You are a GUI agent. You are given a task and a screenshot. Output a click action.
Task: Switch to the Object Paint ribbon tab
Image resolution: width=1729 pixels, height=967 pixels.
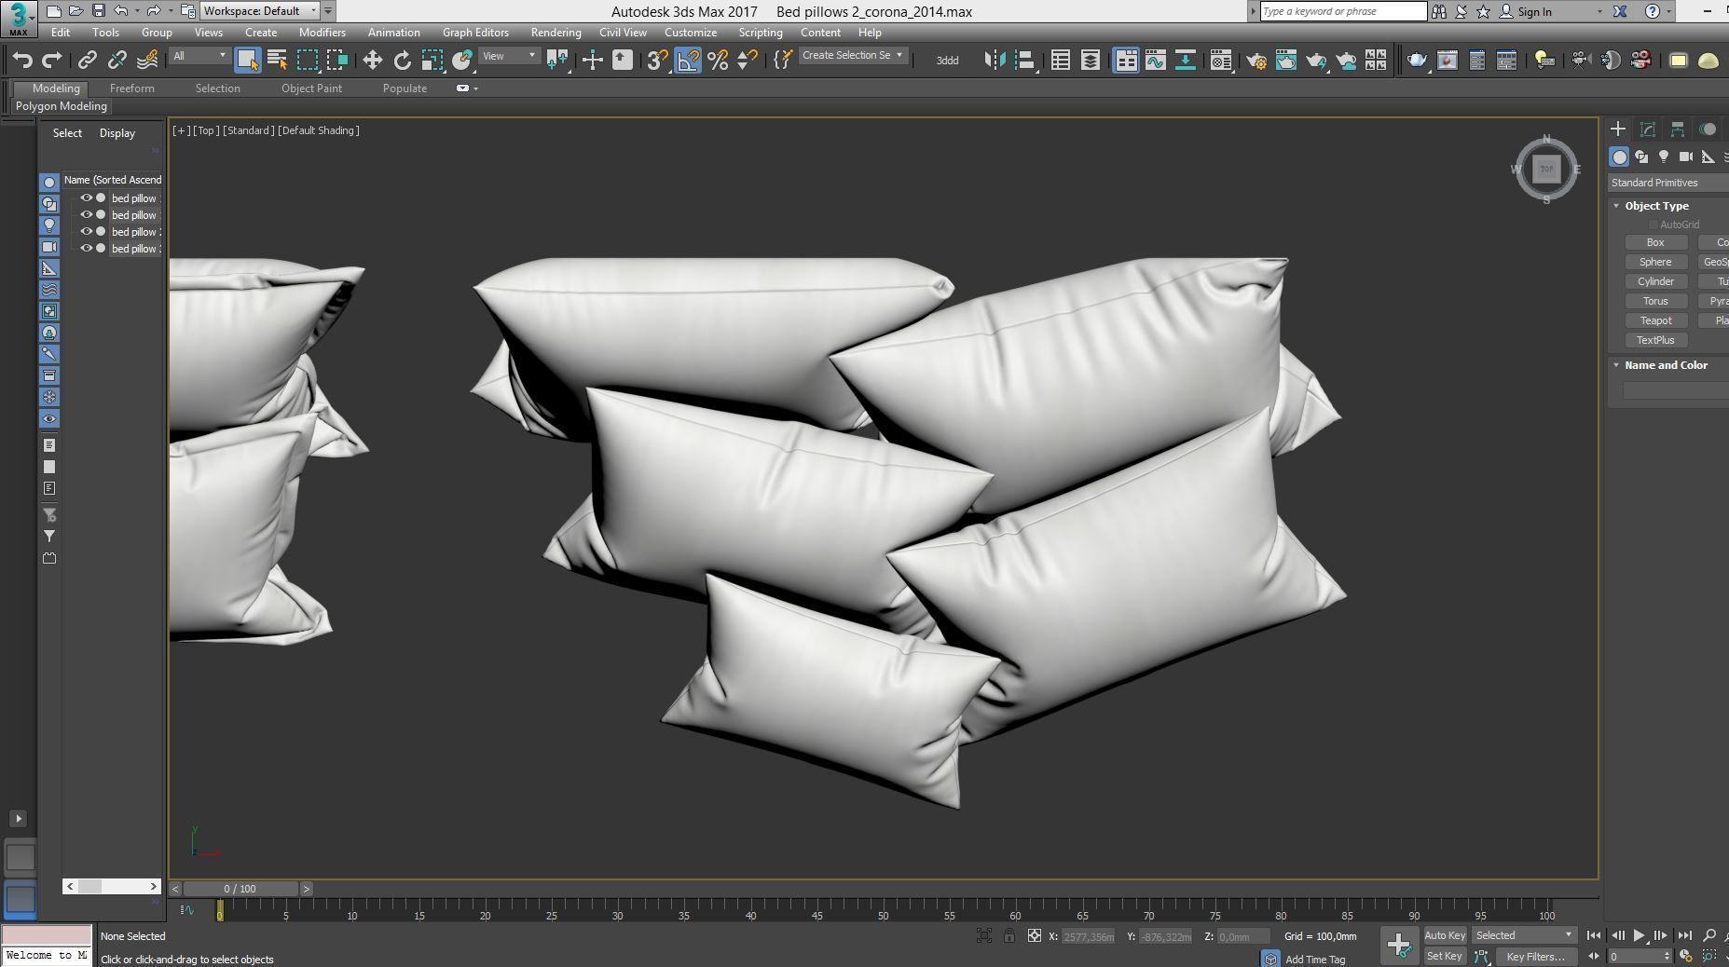pos(311,89)
